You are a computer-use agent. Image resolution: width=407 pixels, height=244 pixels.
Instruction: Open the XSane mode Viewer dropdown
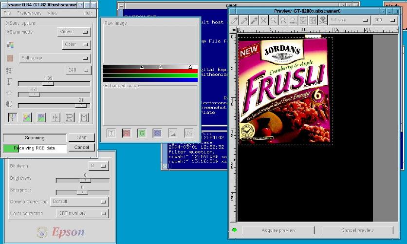tap(74, 32)
